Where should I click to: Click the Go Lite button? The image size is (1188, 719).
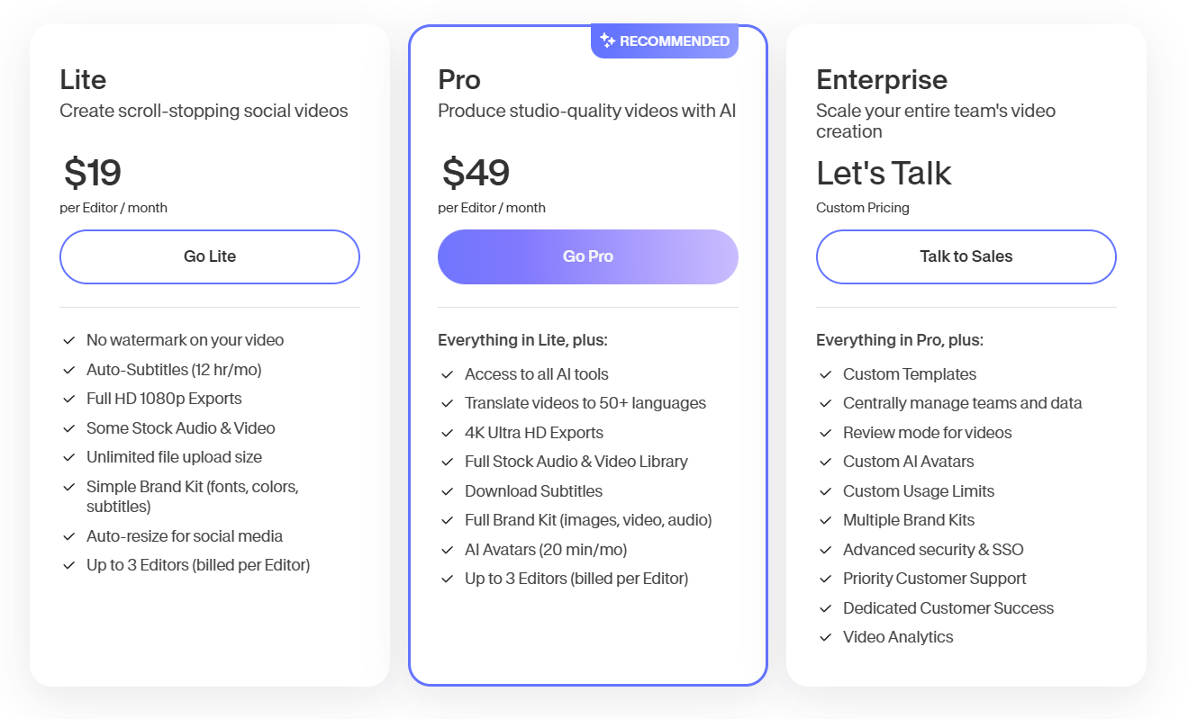(x=209, y=256)
